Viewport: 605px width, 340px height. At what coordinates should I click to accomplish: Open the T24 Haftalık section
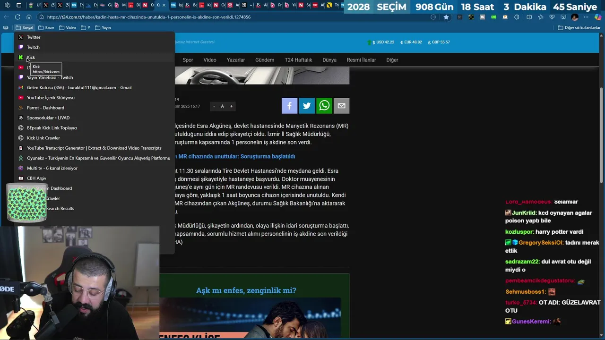298,60
